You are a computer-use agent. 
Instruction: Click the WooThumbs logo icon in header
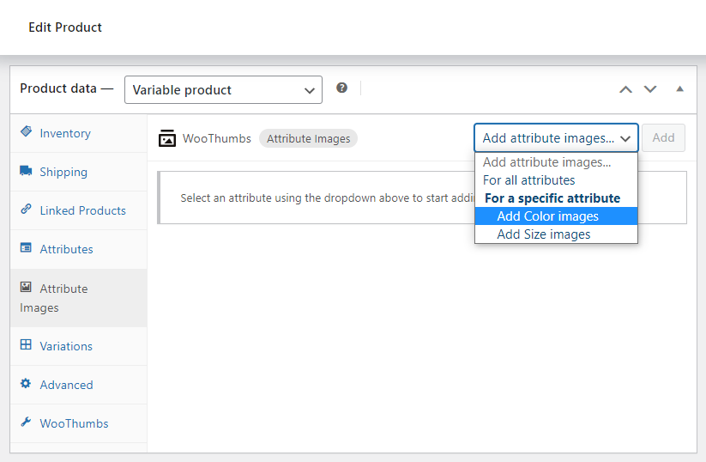pos(167,138)
